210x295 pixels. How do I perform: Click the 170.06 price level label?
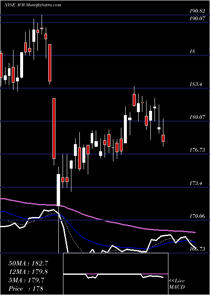197,216
